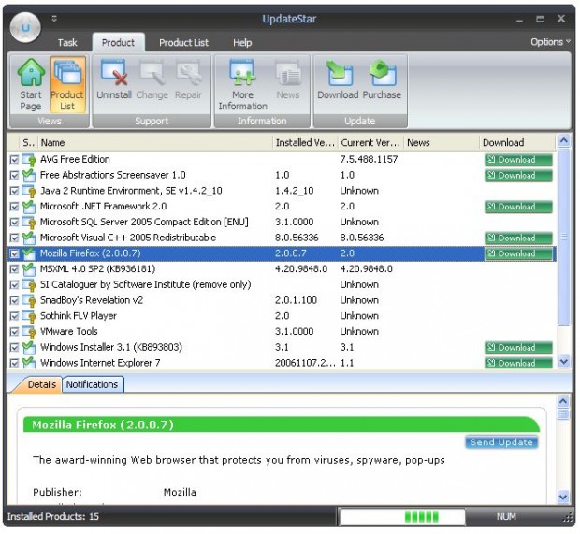Toggle VMware Tools checkbox
Image resolution: width=580 pixels, height=534 pixels.
14,332
